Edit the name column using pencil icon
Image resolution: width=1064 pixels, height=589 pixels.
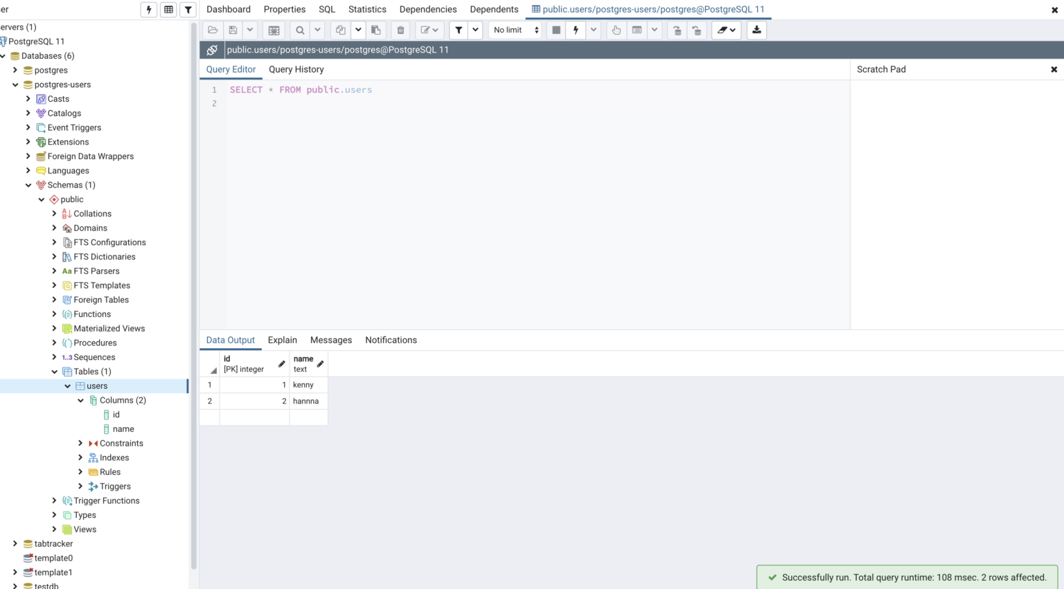(x=321, y=363)
